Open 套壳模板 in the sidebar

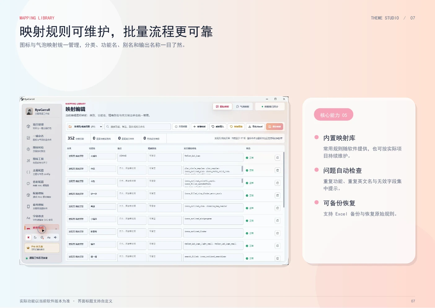(x=42, y=207)
